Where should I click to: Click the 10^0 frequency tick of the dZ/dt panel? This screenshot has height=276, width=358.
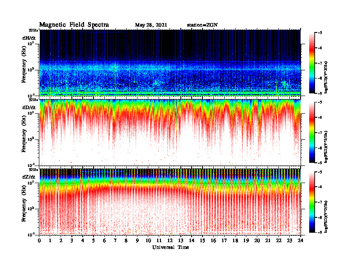(x=31, y=208)
